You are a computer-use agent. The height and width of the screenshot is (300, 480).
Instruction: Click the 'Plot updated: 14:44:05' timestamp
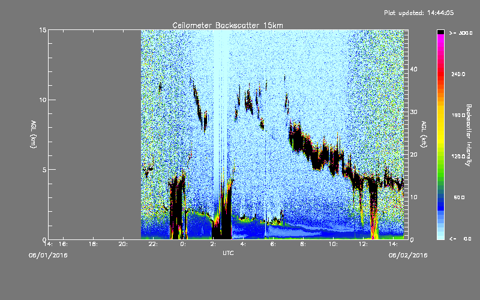pyautogui.click(x=419, y=13)
